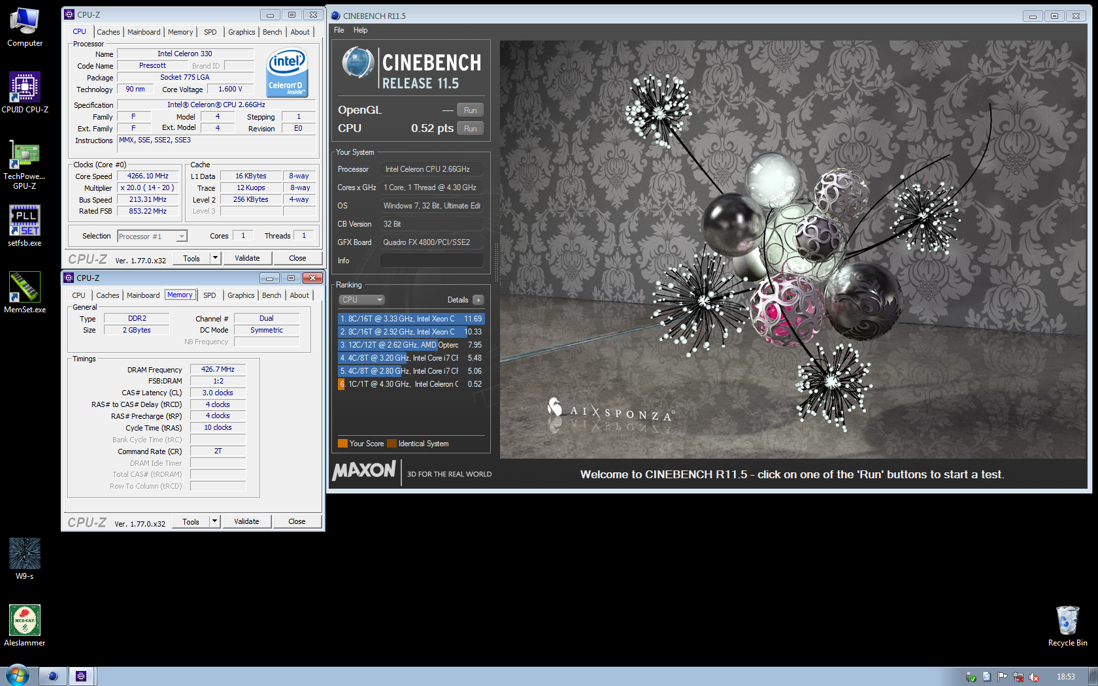The image size is (1098, 686).
Task: Click the Identical System legend swatch
Action: pos(391,444)
